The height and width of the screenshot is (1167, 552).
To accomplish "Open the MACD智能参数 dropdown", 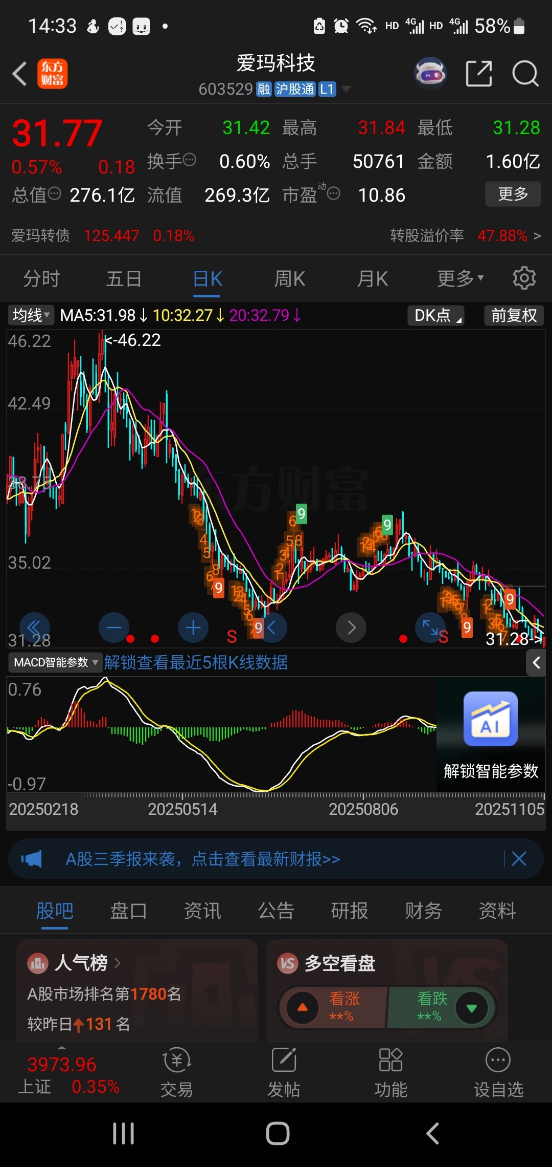I will (55, 662).
